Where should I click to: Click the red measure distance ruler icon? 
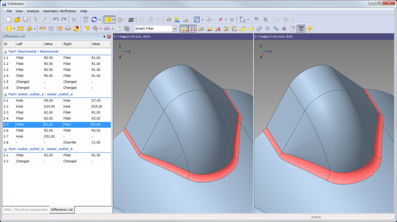coord(43,29)
